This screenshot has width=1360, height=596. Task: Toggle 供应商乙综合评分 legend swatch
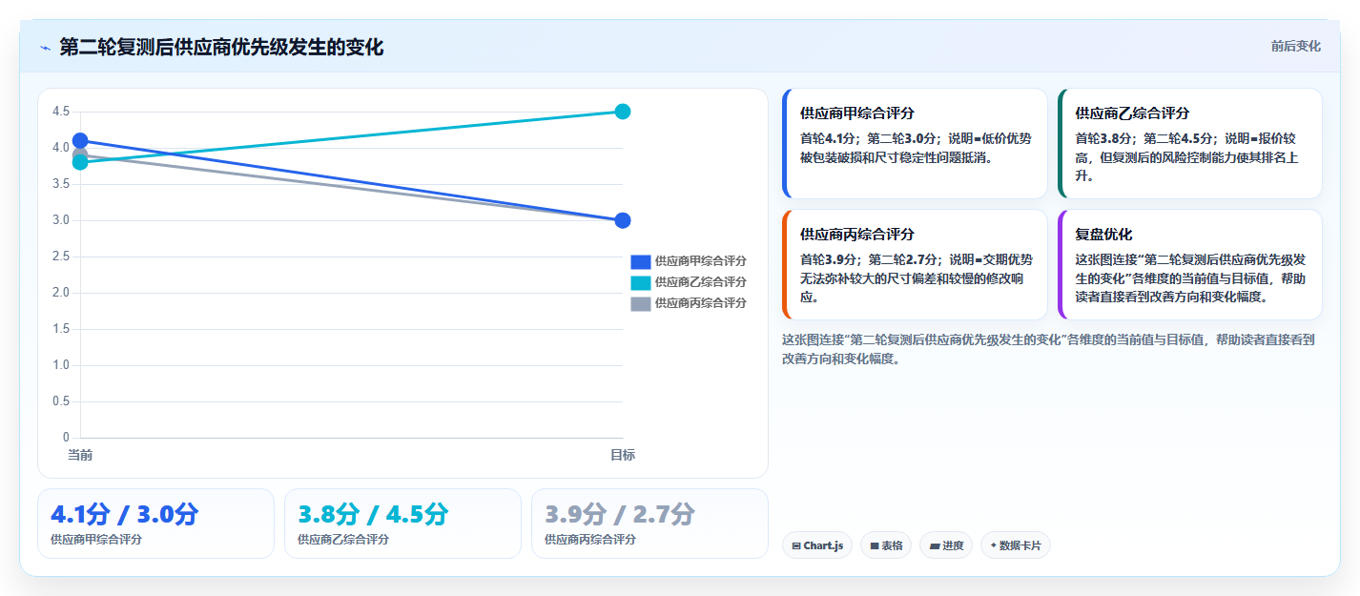[x=641, y=282]
